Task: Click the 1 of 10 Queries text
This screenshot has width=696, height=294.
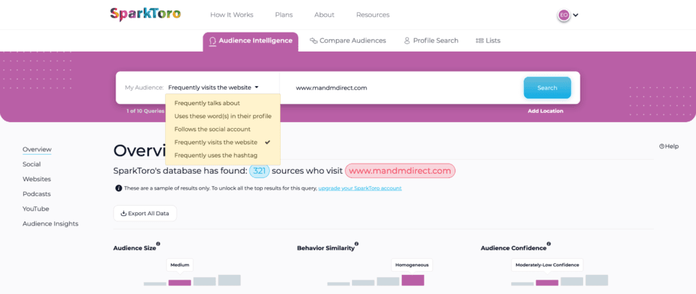Action: pyautogui.click(x=145, y=111)
